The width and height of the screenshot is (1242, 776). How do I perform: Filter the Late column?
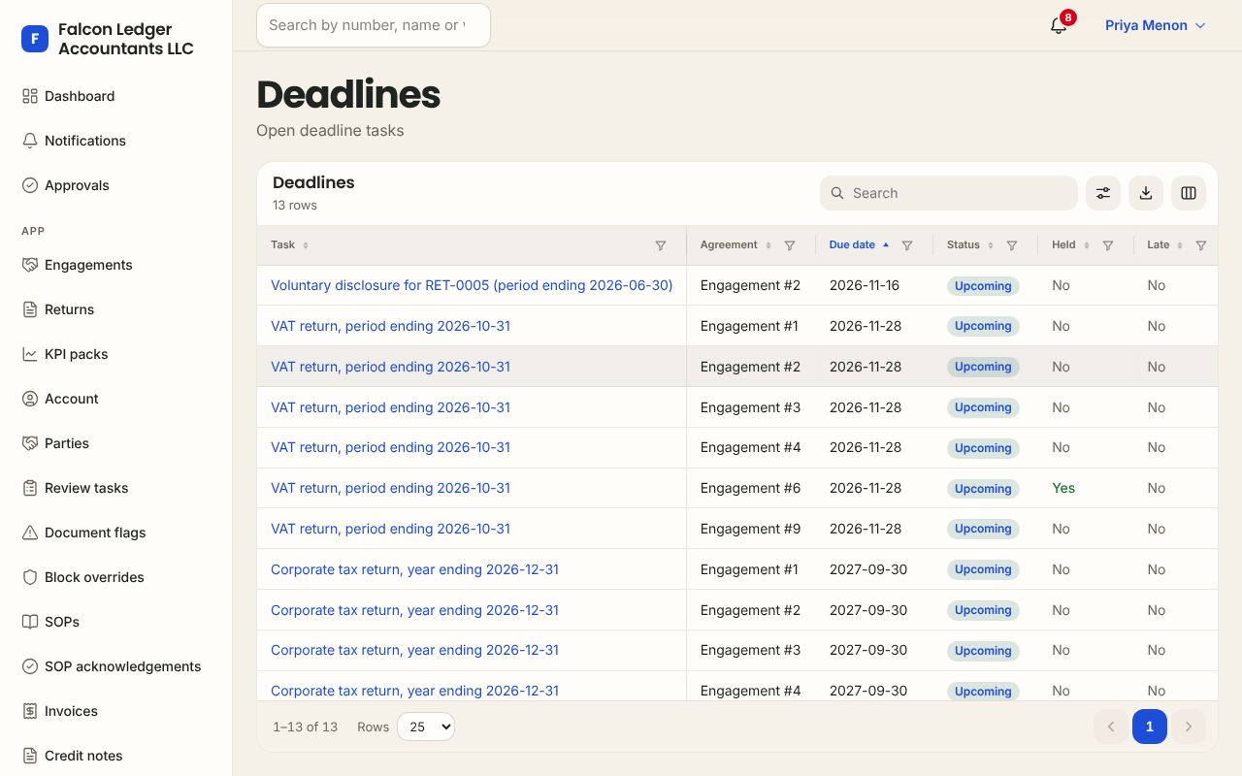(1201, 245)
